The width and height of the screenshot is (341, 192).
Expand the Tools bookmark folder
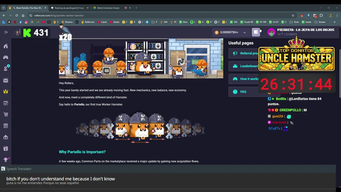pos(294,22)
